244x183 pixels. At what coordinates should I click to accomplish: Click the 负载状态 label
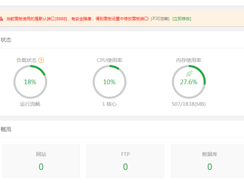27,60
